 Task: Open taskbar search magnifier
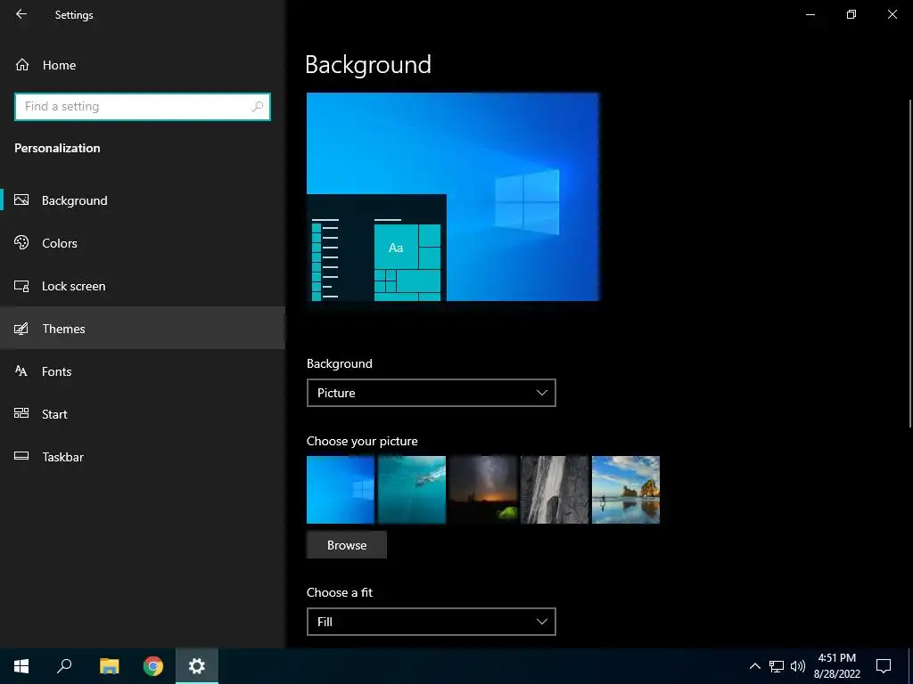[64, 666]
